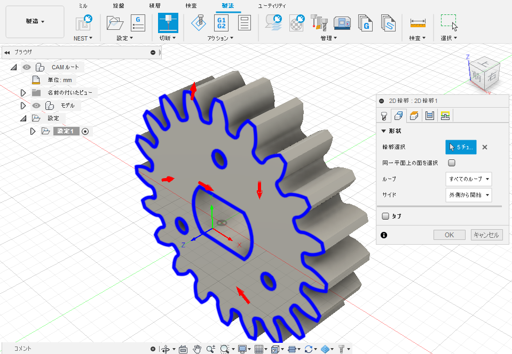Click the post library G document icon

pos(365,23)
